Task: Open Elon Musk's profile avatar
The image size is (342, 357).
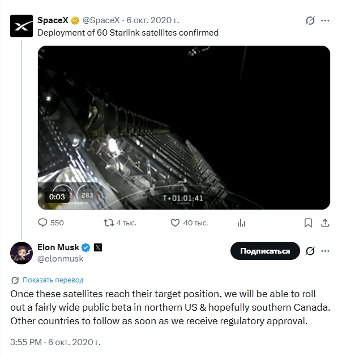Action: click(22, 253)
